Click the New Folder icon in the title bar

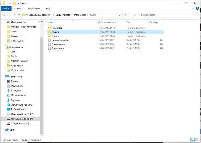(15, 3)
